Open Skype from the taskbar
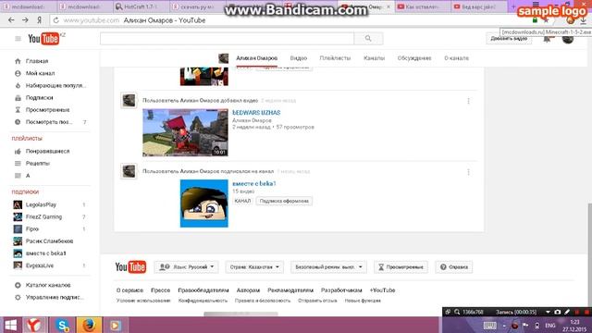 pos(62,325)
